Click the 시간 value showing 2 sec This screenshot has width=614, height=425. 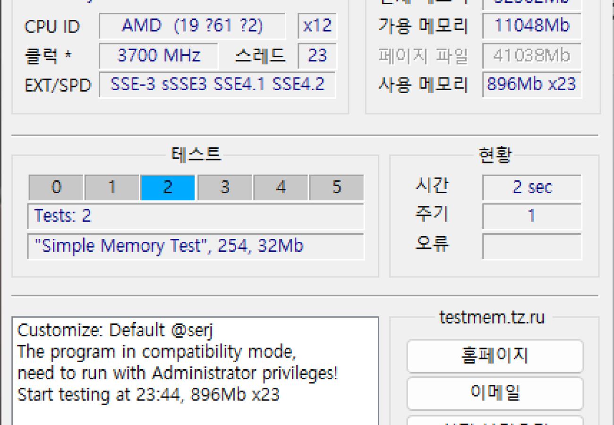[532, 187]
